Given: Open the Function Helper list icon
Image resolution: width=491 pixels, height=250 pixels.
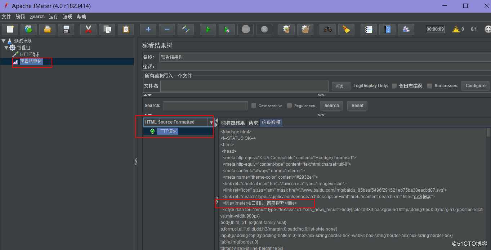Looking at the screenshot, I should point(369,29).
